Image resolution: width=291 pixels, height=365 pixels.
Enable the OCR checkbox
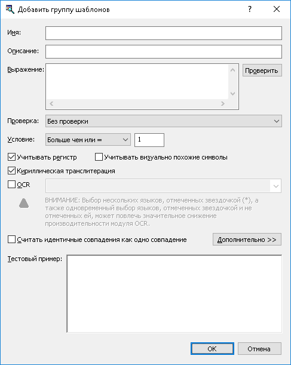pos(11,185)
